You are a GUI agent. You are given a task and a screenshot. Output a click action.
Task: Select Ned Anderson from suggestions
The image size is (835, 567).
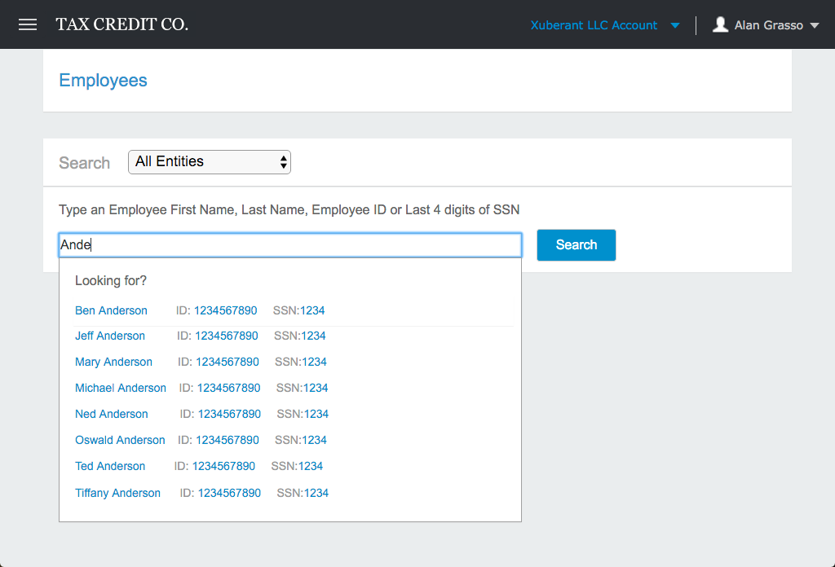pos(112,415)
